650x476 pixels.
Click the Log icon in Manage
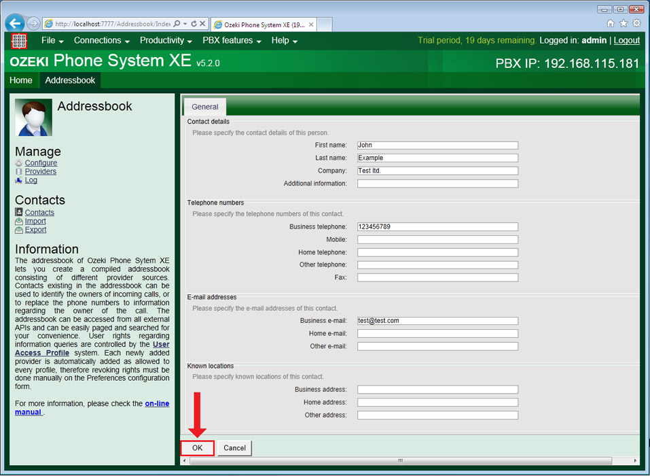point(18,180)
